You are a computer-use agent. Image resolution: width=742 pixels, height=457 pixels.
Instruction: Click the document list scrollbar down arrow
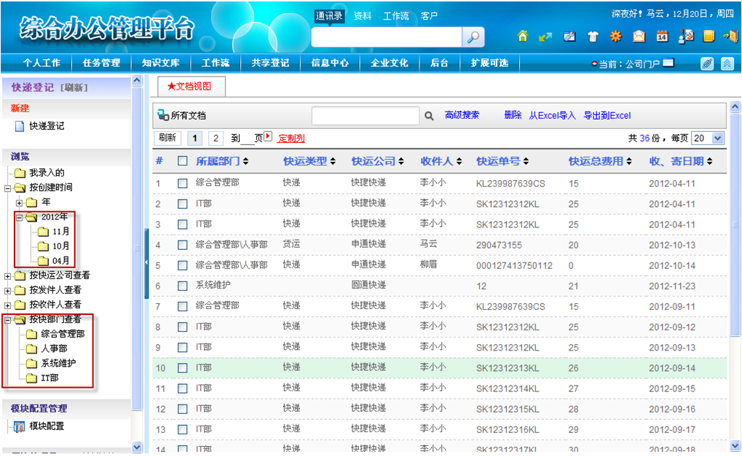[735, 445]
